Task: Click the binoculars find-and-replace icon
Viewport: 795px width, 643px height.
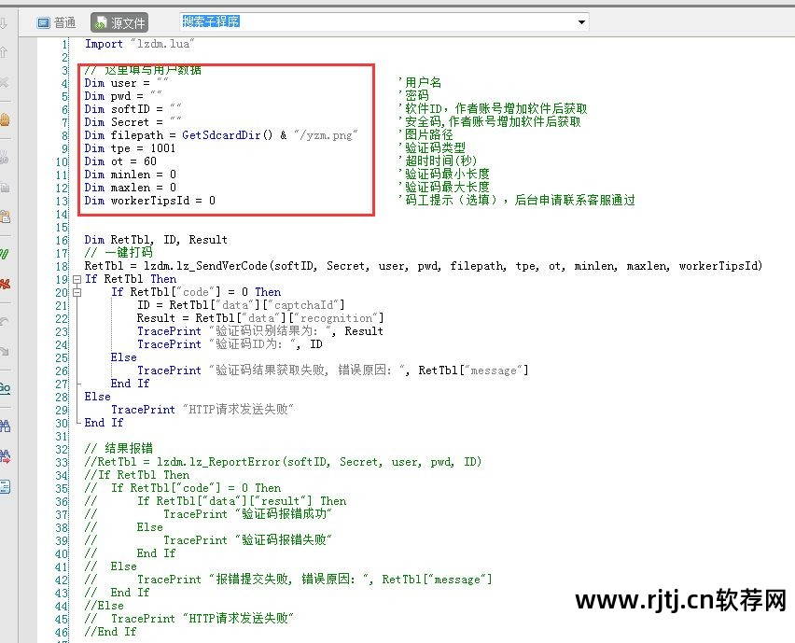Action: point(5,456)
